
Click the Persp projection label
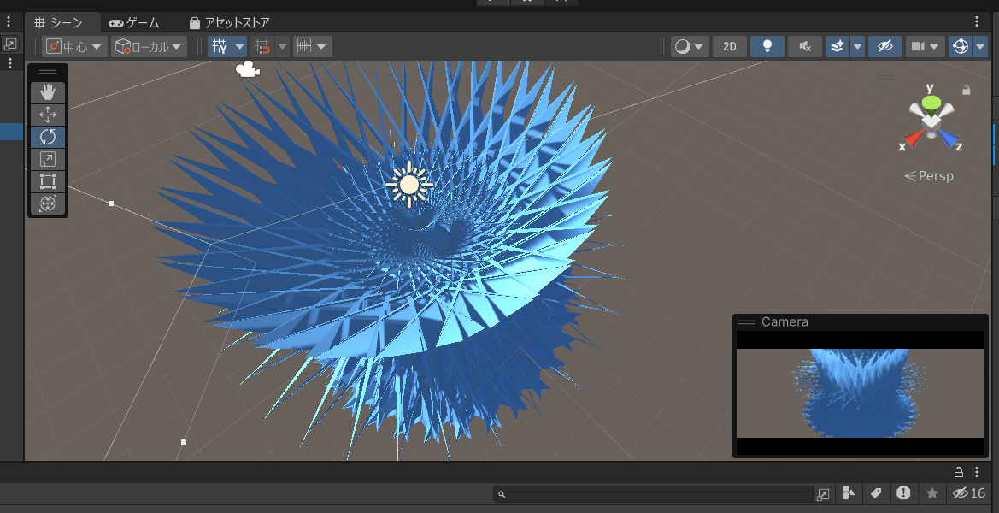point(929,176)
